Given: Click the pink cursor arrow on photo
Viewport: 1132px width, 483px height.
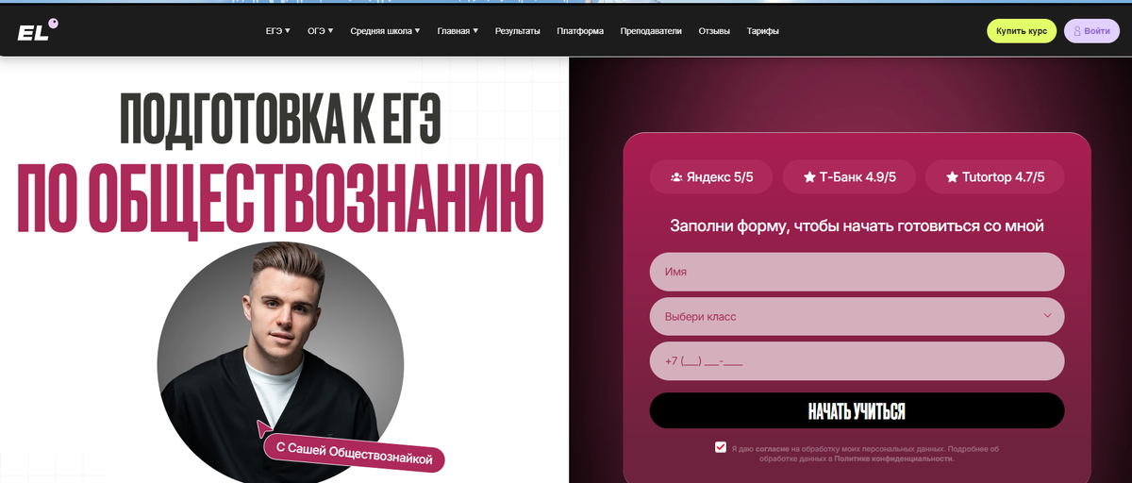Looking at the screenshot, I should [x=267, y=429].
